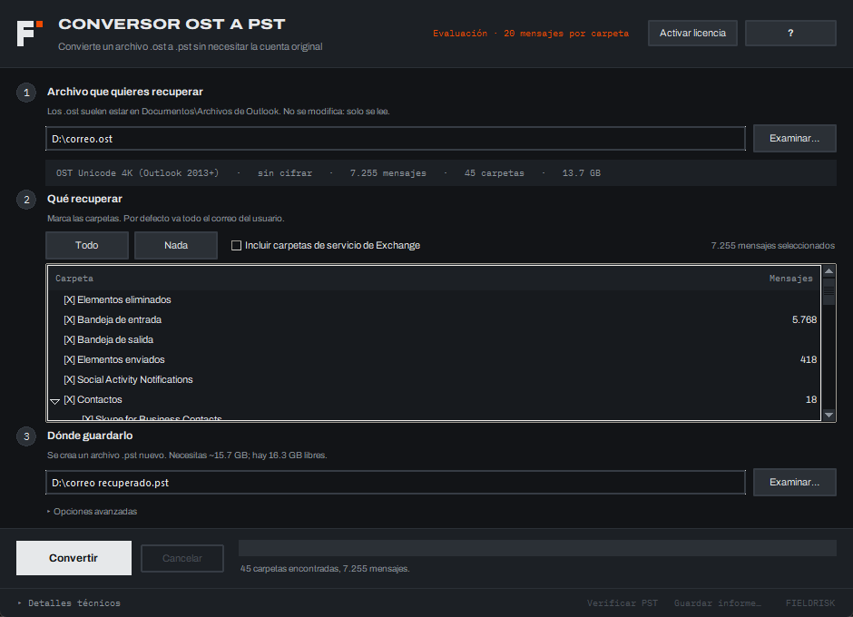The width and height of the screenshot is (853, 617).
Task: Click the scroll down arrow of folder list
Action: [x=828, y=415]
